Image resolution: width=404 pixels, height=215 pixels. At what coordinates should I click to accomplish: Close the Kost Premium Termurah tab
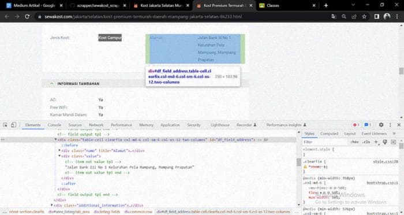251,5
